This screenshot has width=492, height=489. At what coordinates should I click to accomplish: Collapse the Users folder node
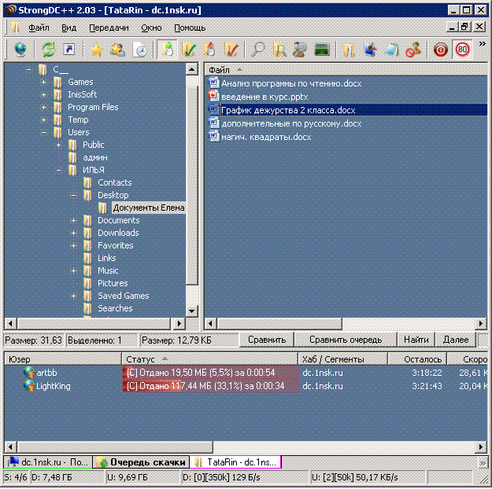click(43, 133)
